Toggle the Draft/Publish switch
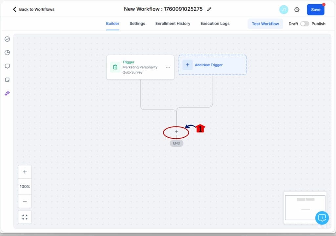336x236 pixels. 304,24
